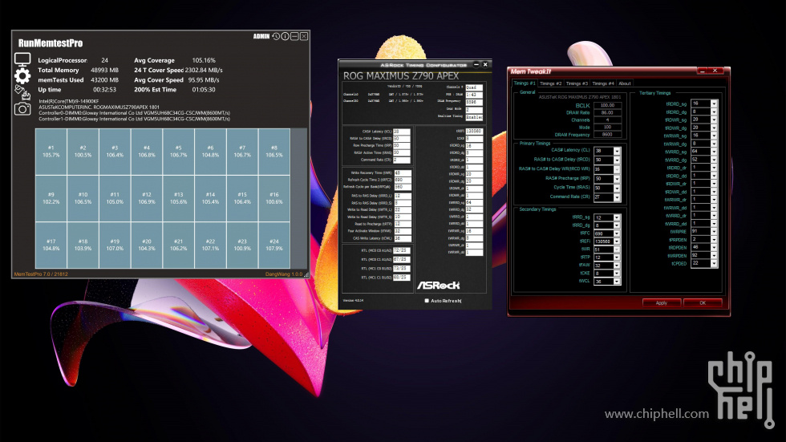Open Command Rate (CR) dropdown in Mem TweakIt
This screenshot has height=442, width=786.
[x=617, y=197]
